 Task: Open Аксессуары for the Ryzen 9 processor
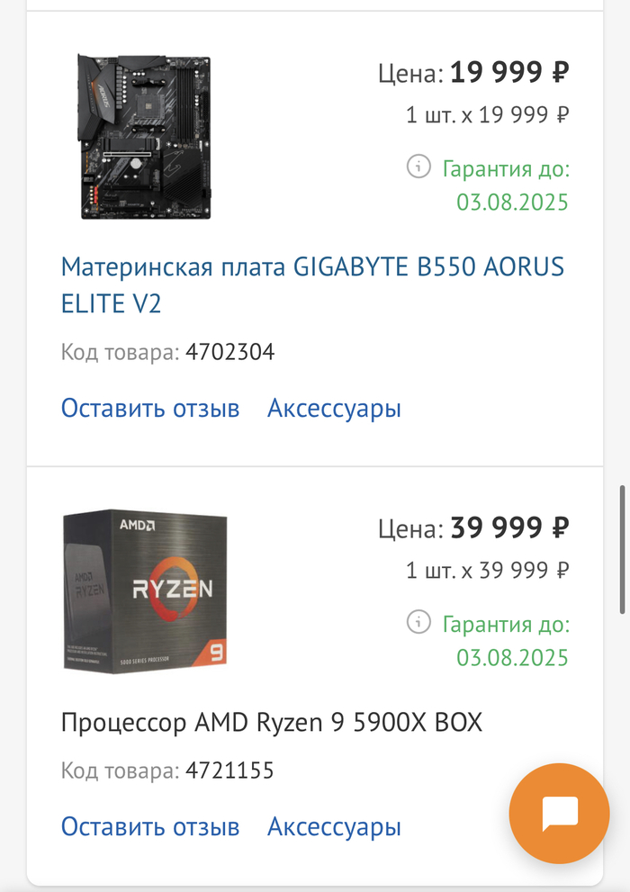point(334,826)
